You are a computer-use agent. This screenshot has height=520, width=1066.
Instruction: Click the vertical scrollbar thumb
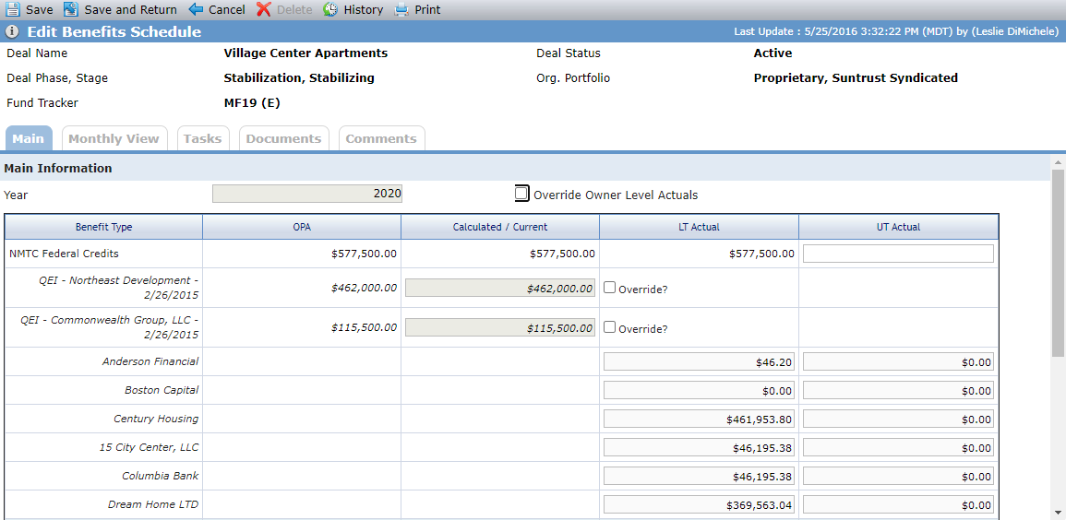click(1058, 262)
